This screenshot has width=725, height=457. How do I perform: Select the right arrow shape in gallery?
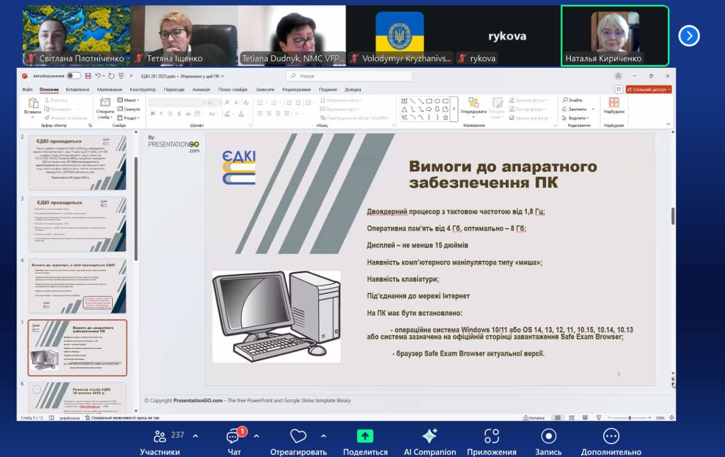coord(429,109)
